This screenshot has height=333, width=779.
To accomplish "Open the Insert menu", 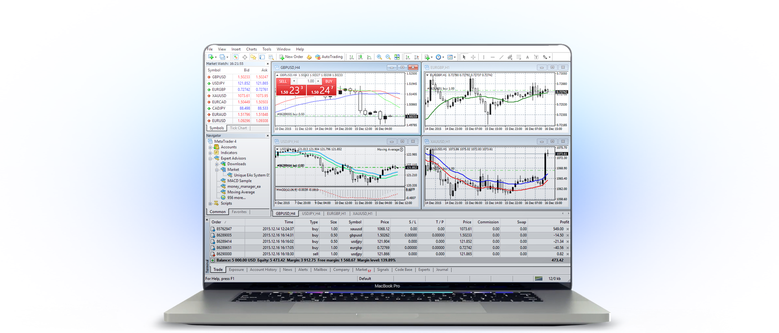I will click(236, 49).
